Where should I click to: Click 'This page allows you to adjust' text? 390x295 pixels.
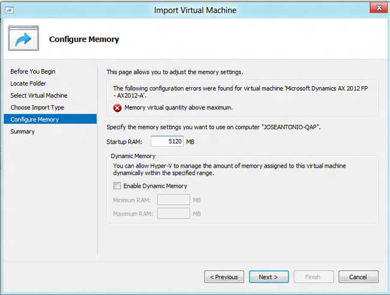point(175,72)
